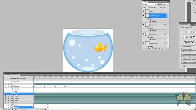The image size is (196, 110).
Task: Click the Layers panel scrollbar down arrow
Action: [168, 46]
